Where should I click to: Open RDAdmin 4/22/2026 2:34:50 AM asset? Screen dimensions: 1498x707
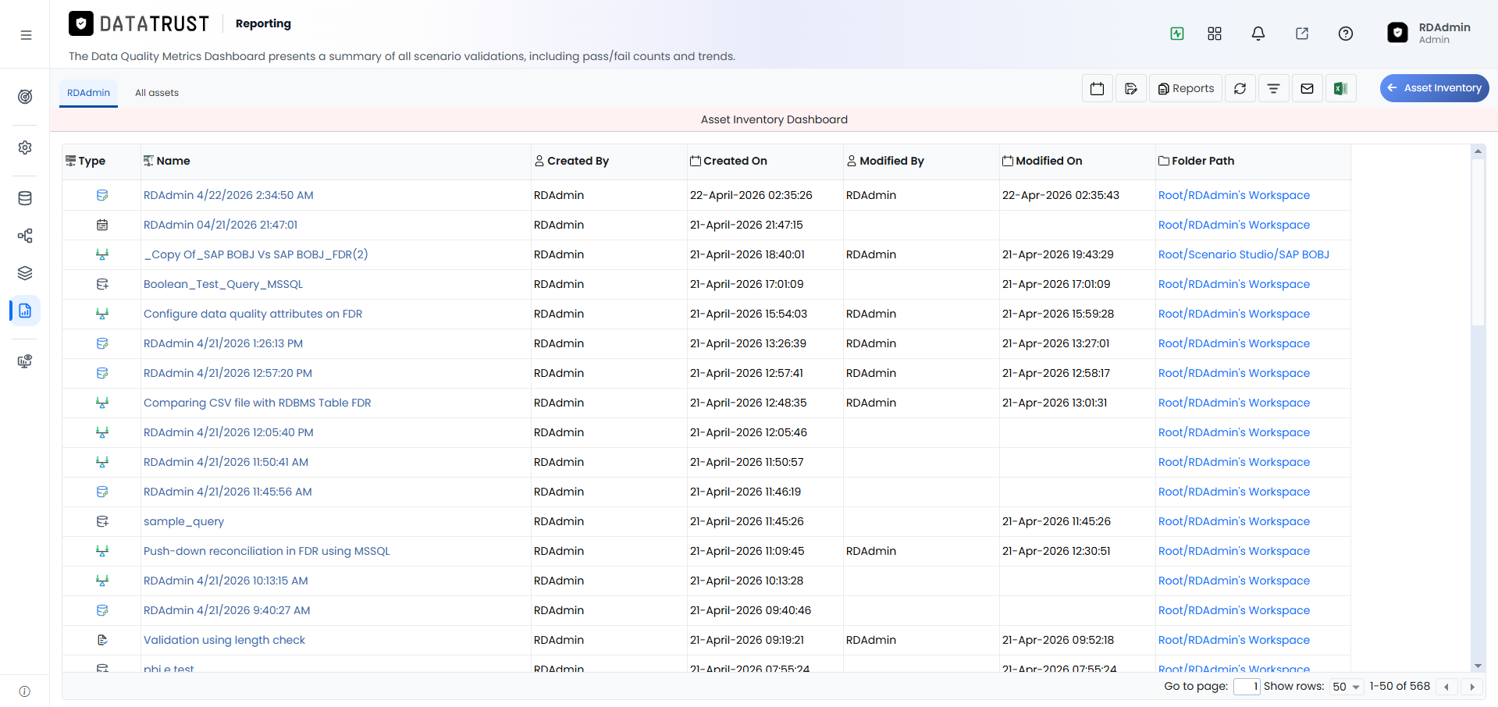pos(229,195)
